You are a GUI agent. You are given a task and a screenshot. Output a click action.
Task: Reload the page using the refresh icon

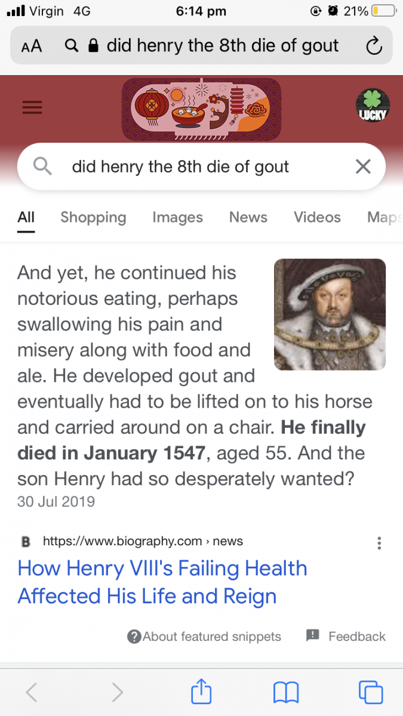click(374, 45)
